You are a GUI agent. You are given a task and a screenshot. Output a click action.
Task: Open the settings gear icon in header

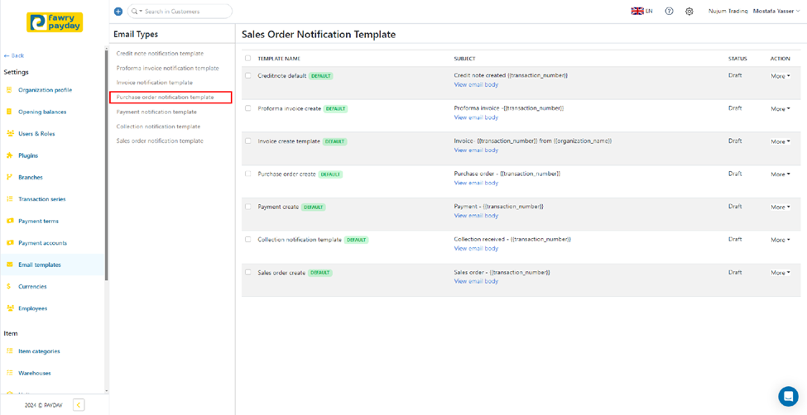(689, 12)
